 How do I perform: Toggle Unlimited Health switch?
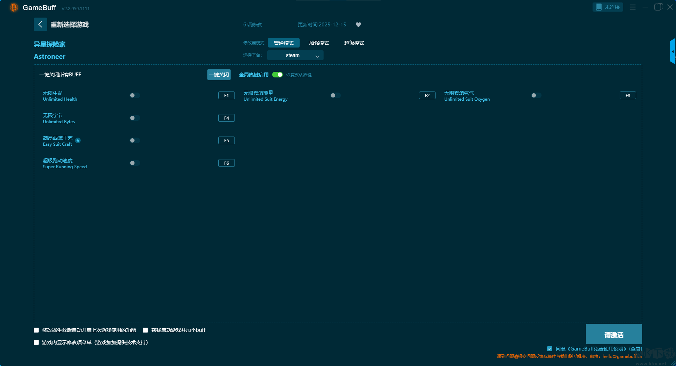click(134, 95)
